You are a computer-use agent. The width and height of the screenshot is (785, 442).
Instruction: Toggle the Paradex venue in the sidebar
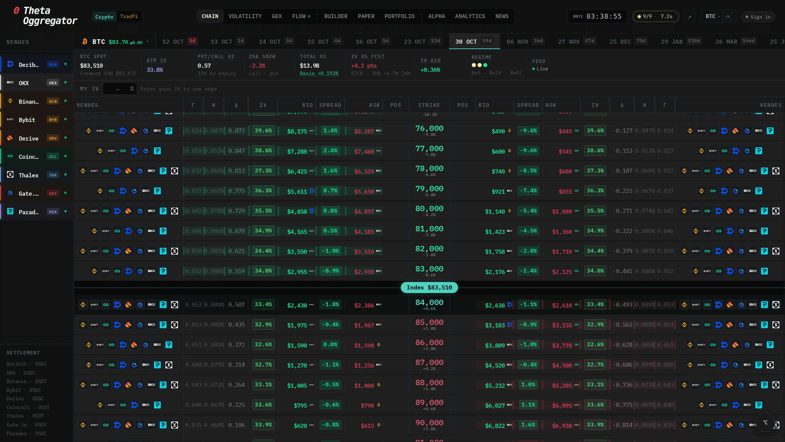(37, 212)
